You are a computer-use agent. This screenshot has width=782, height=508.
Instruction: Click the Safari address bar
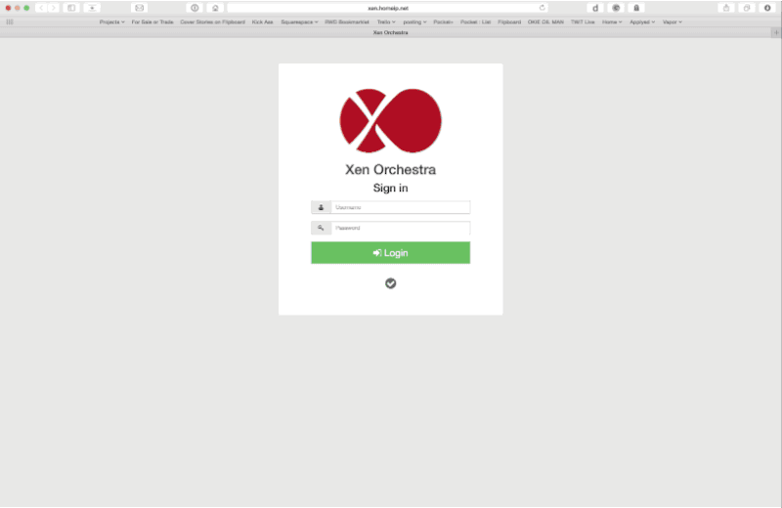click(x=387, y=8)
